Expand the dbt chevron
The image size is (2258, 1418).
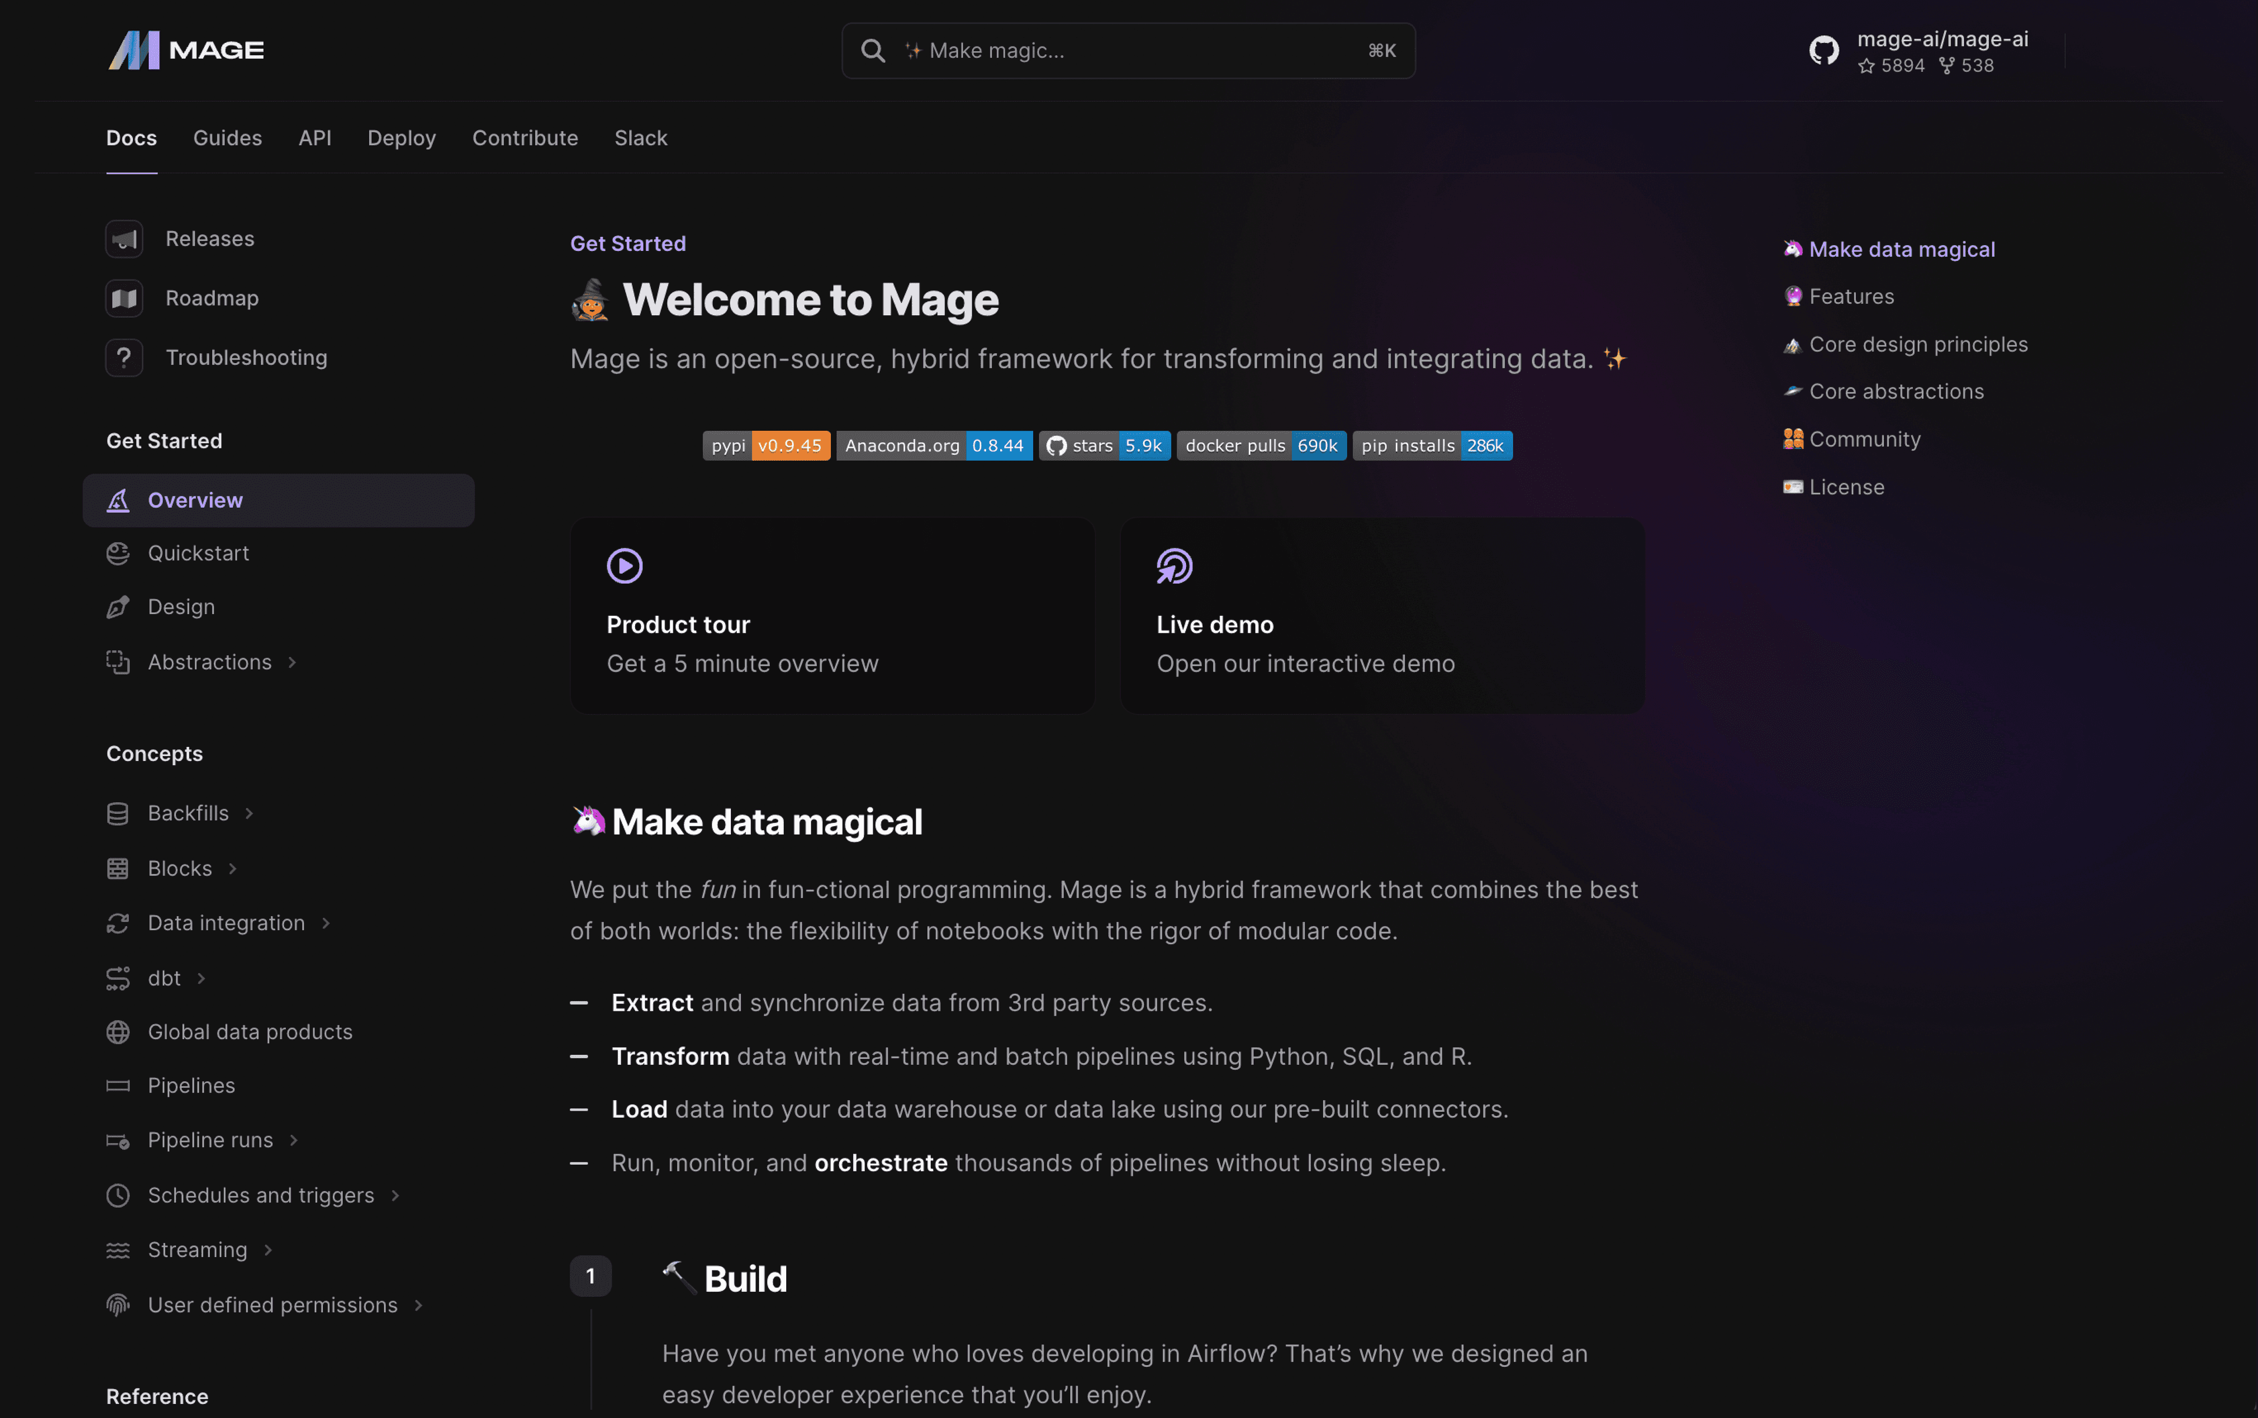[201, 978]
